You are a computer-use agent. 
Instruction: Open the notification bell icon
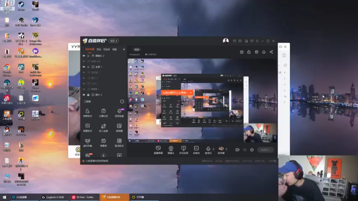point(264,52)
